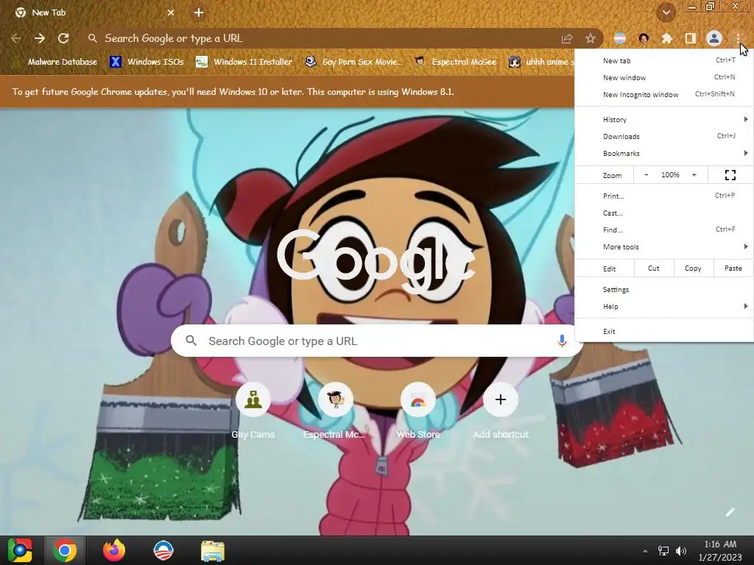Expand the More tools submenu
Viewport: 754px width, 565px height.
[664, 246]
